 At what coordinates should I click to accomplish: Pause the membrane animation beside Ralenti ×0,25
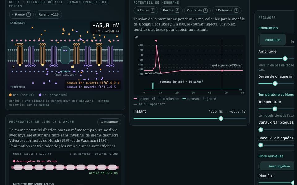[x=21, y=14]
